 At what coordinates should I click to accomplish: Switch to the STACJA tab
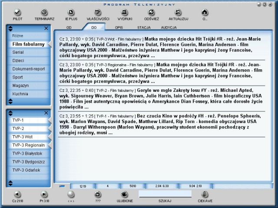[144, 27]
